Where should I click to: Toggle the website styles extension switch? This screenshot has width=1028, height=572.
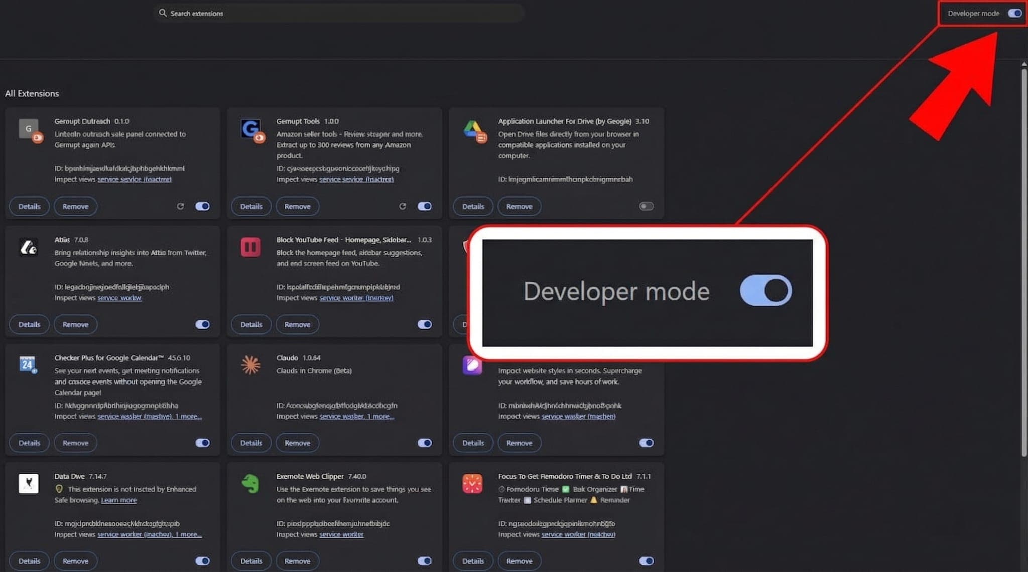pos(646,443)
